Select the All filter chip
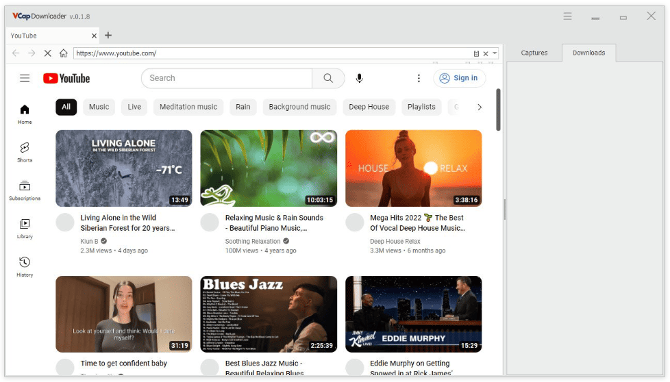The image size is (670, 382). click(x=66, y=107)
